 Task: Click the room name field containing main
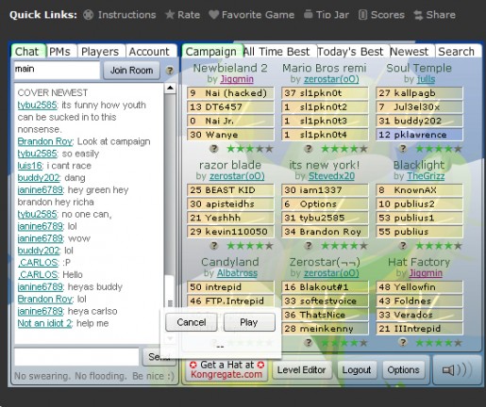[x=57, y=70]
